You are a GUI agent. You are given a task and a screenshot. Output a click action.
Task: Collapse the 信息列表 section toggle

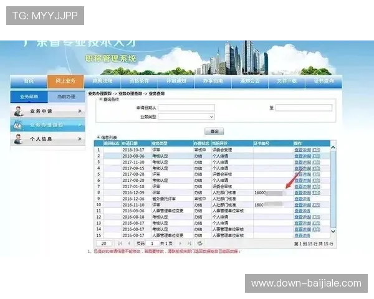(x=98, y=137)
